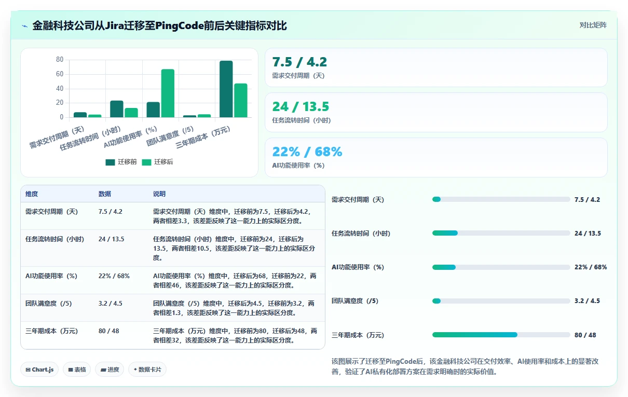Click the summary paragraph starting 该图展示了
The height and width of the screenshot is (397, 628).
(465, 366)
